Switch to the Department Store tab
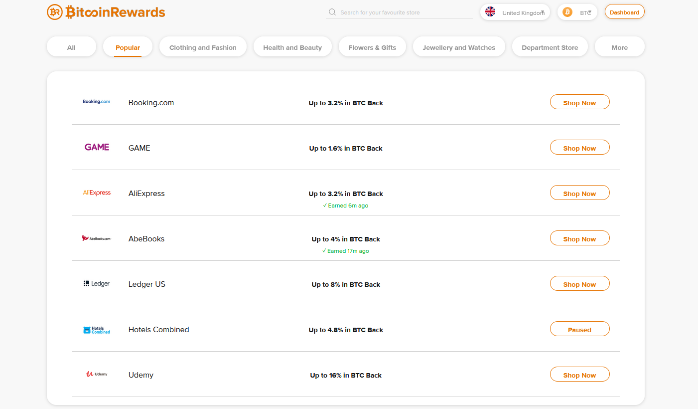698x409 pixels. click(550, 47)
